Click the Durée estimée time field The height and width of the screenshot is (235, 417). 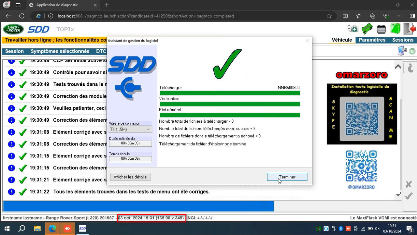coord(130,143)
